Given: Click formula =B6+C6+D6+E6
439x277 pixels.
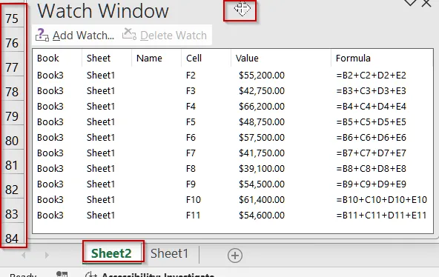Looking at the screenshot, I should 371,138.
